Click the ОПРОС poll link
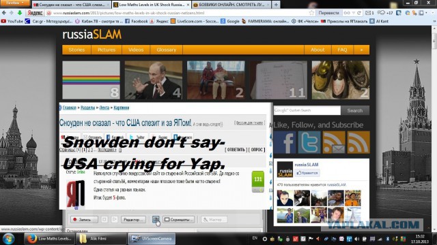The width and height of the screenshot is (437, 245). [257, 150]
